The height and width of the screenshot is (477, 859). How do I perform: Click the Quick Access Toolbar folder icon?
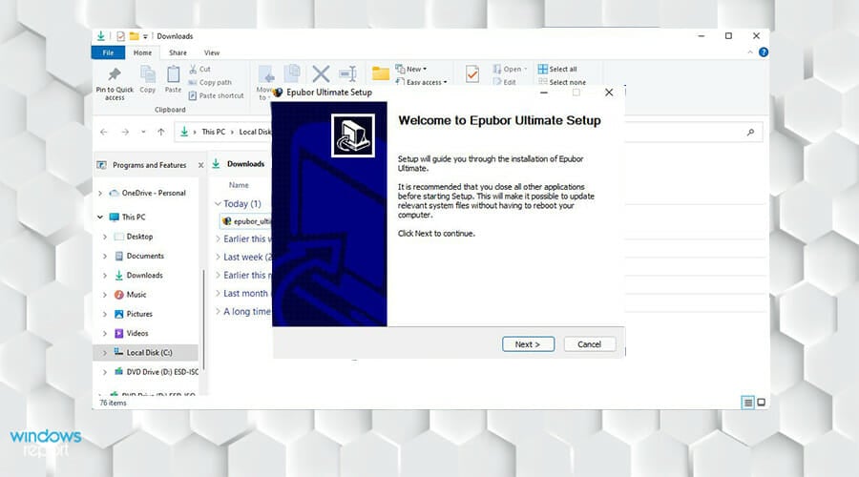point(134,36)
